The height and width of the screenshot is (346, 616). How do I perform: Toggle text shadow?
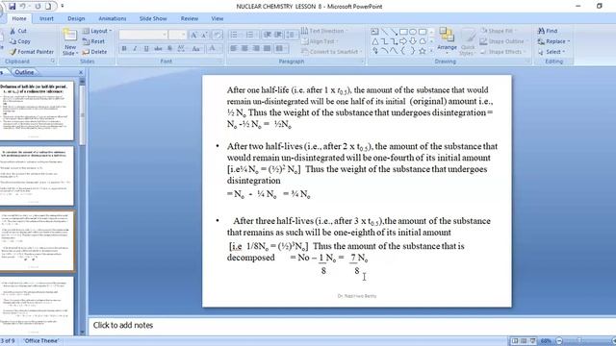pos(169,48)
